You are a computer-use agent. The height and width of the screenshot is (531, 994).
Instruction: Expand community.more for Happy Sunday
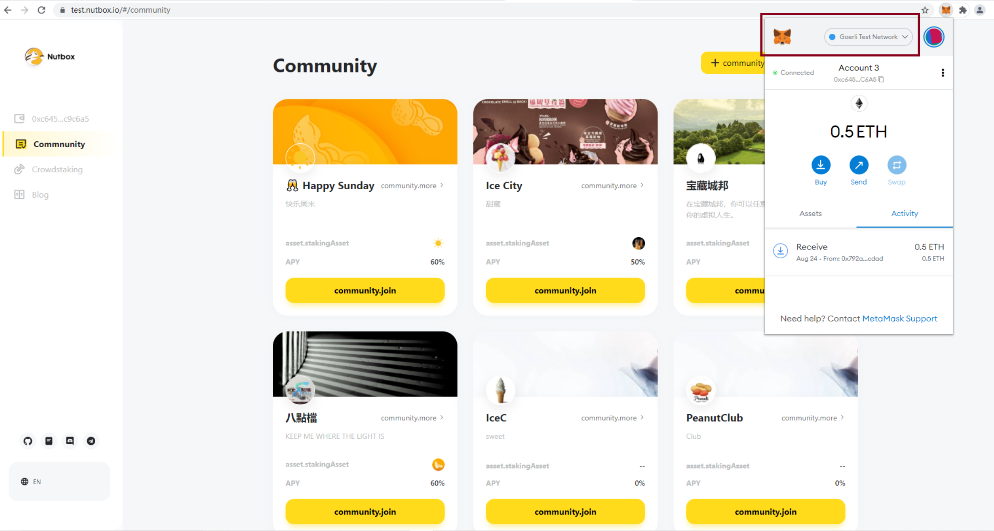(x=412, y=185)
